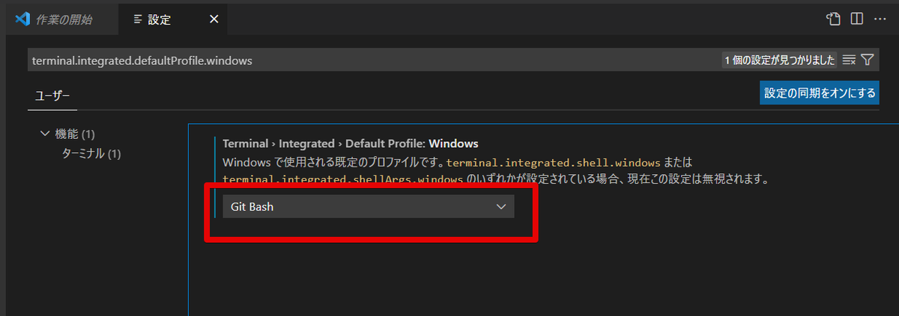Turn on settings sync with 設定の同期をオンにする

[x=819, y=93]
